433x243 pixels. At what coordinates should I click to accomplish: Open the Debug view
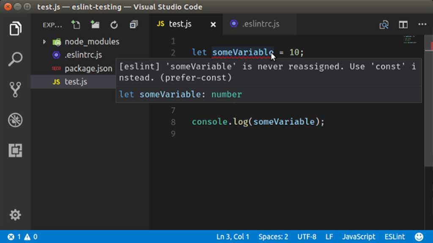pyautogui.click(x=15, y=120)
